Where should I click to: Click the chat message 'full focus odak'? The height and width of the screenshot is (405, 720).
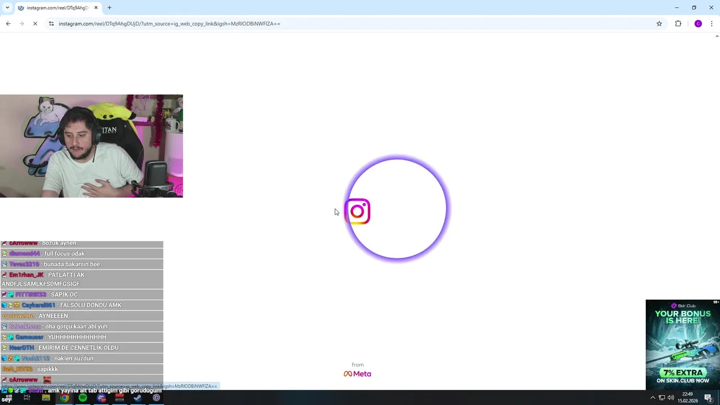(64, 254)
